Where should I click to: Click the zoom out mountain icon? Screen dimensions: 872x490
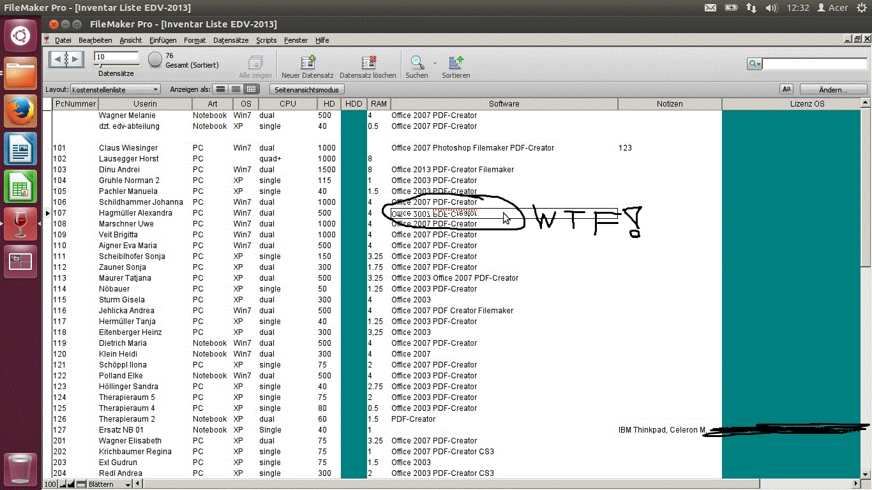(x=63, y=485)
